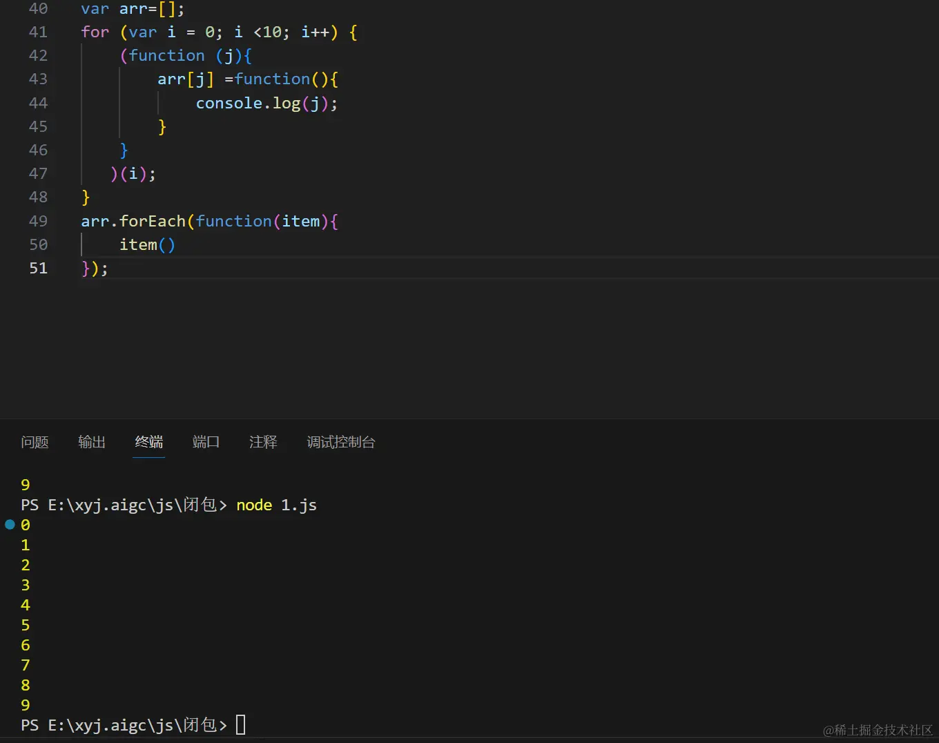Place cursor on 'var arr=[];' line
This screenshot has height=743, width=939.
tap(133, 9)
